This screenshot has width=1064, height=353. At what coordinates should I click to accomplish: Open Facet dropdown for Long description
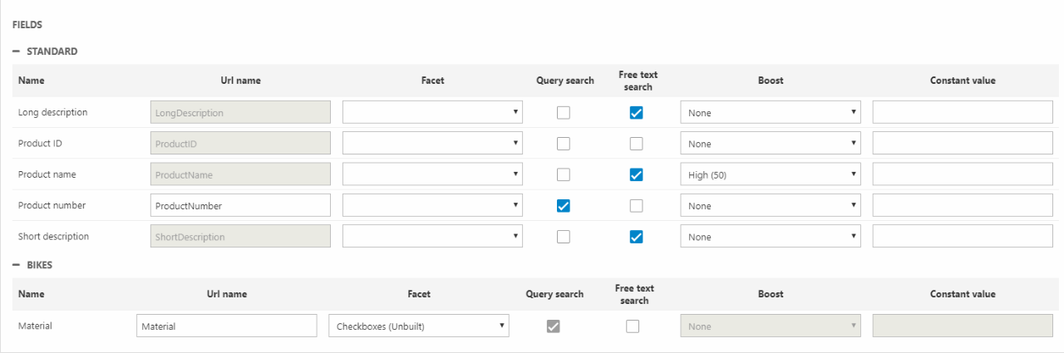[x=432, y=113]
